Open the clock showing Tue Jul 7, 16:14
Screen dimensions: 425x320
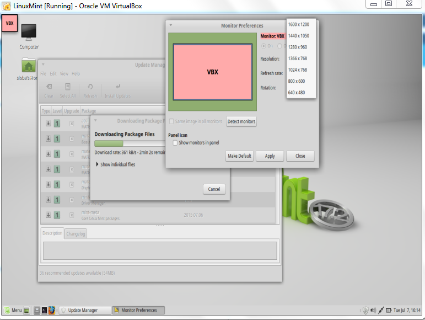coord(407,310)
